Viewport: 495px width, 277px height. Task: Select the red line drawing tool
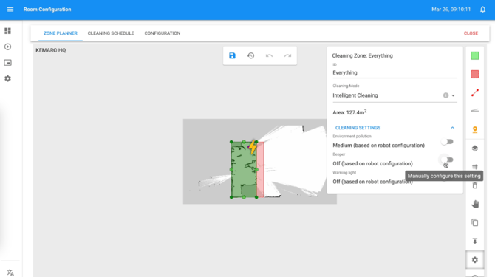click(475, 93)
